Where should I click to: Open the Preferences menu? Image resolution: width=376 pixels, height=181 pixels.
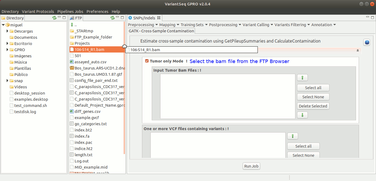(x=97, y=12)
